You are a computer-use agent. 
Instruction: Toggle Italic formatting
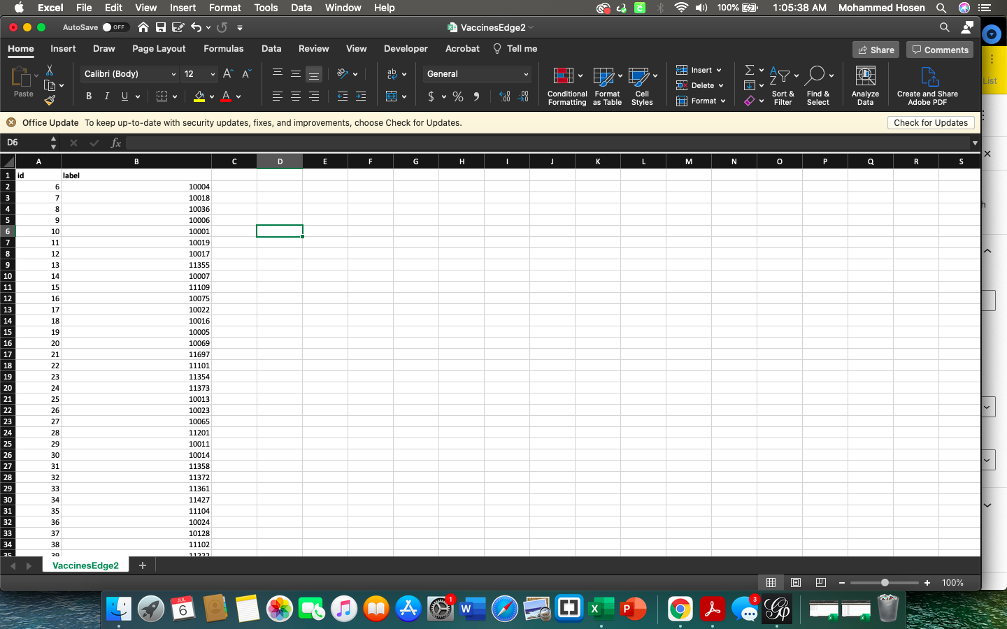point(106,96)
